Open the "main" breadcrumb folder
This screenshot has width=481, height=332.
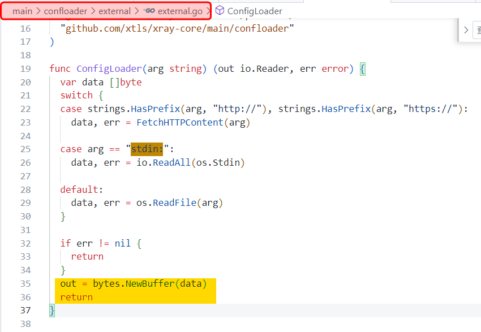tap(23, 11)
